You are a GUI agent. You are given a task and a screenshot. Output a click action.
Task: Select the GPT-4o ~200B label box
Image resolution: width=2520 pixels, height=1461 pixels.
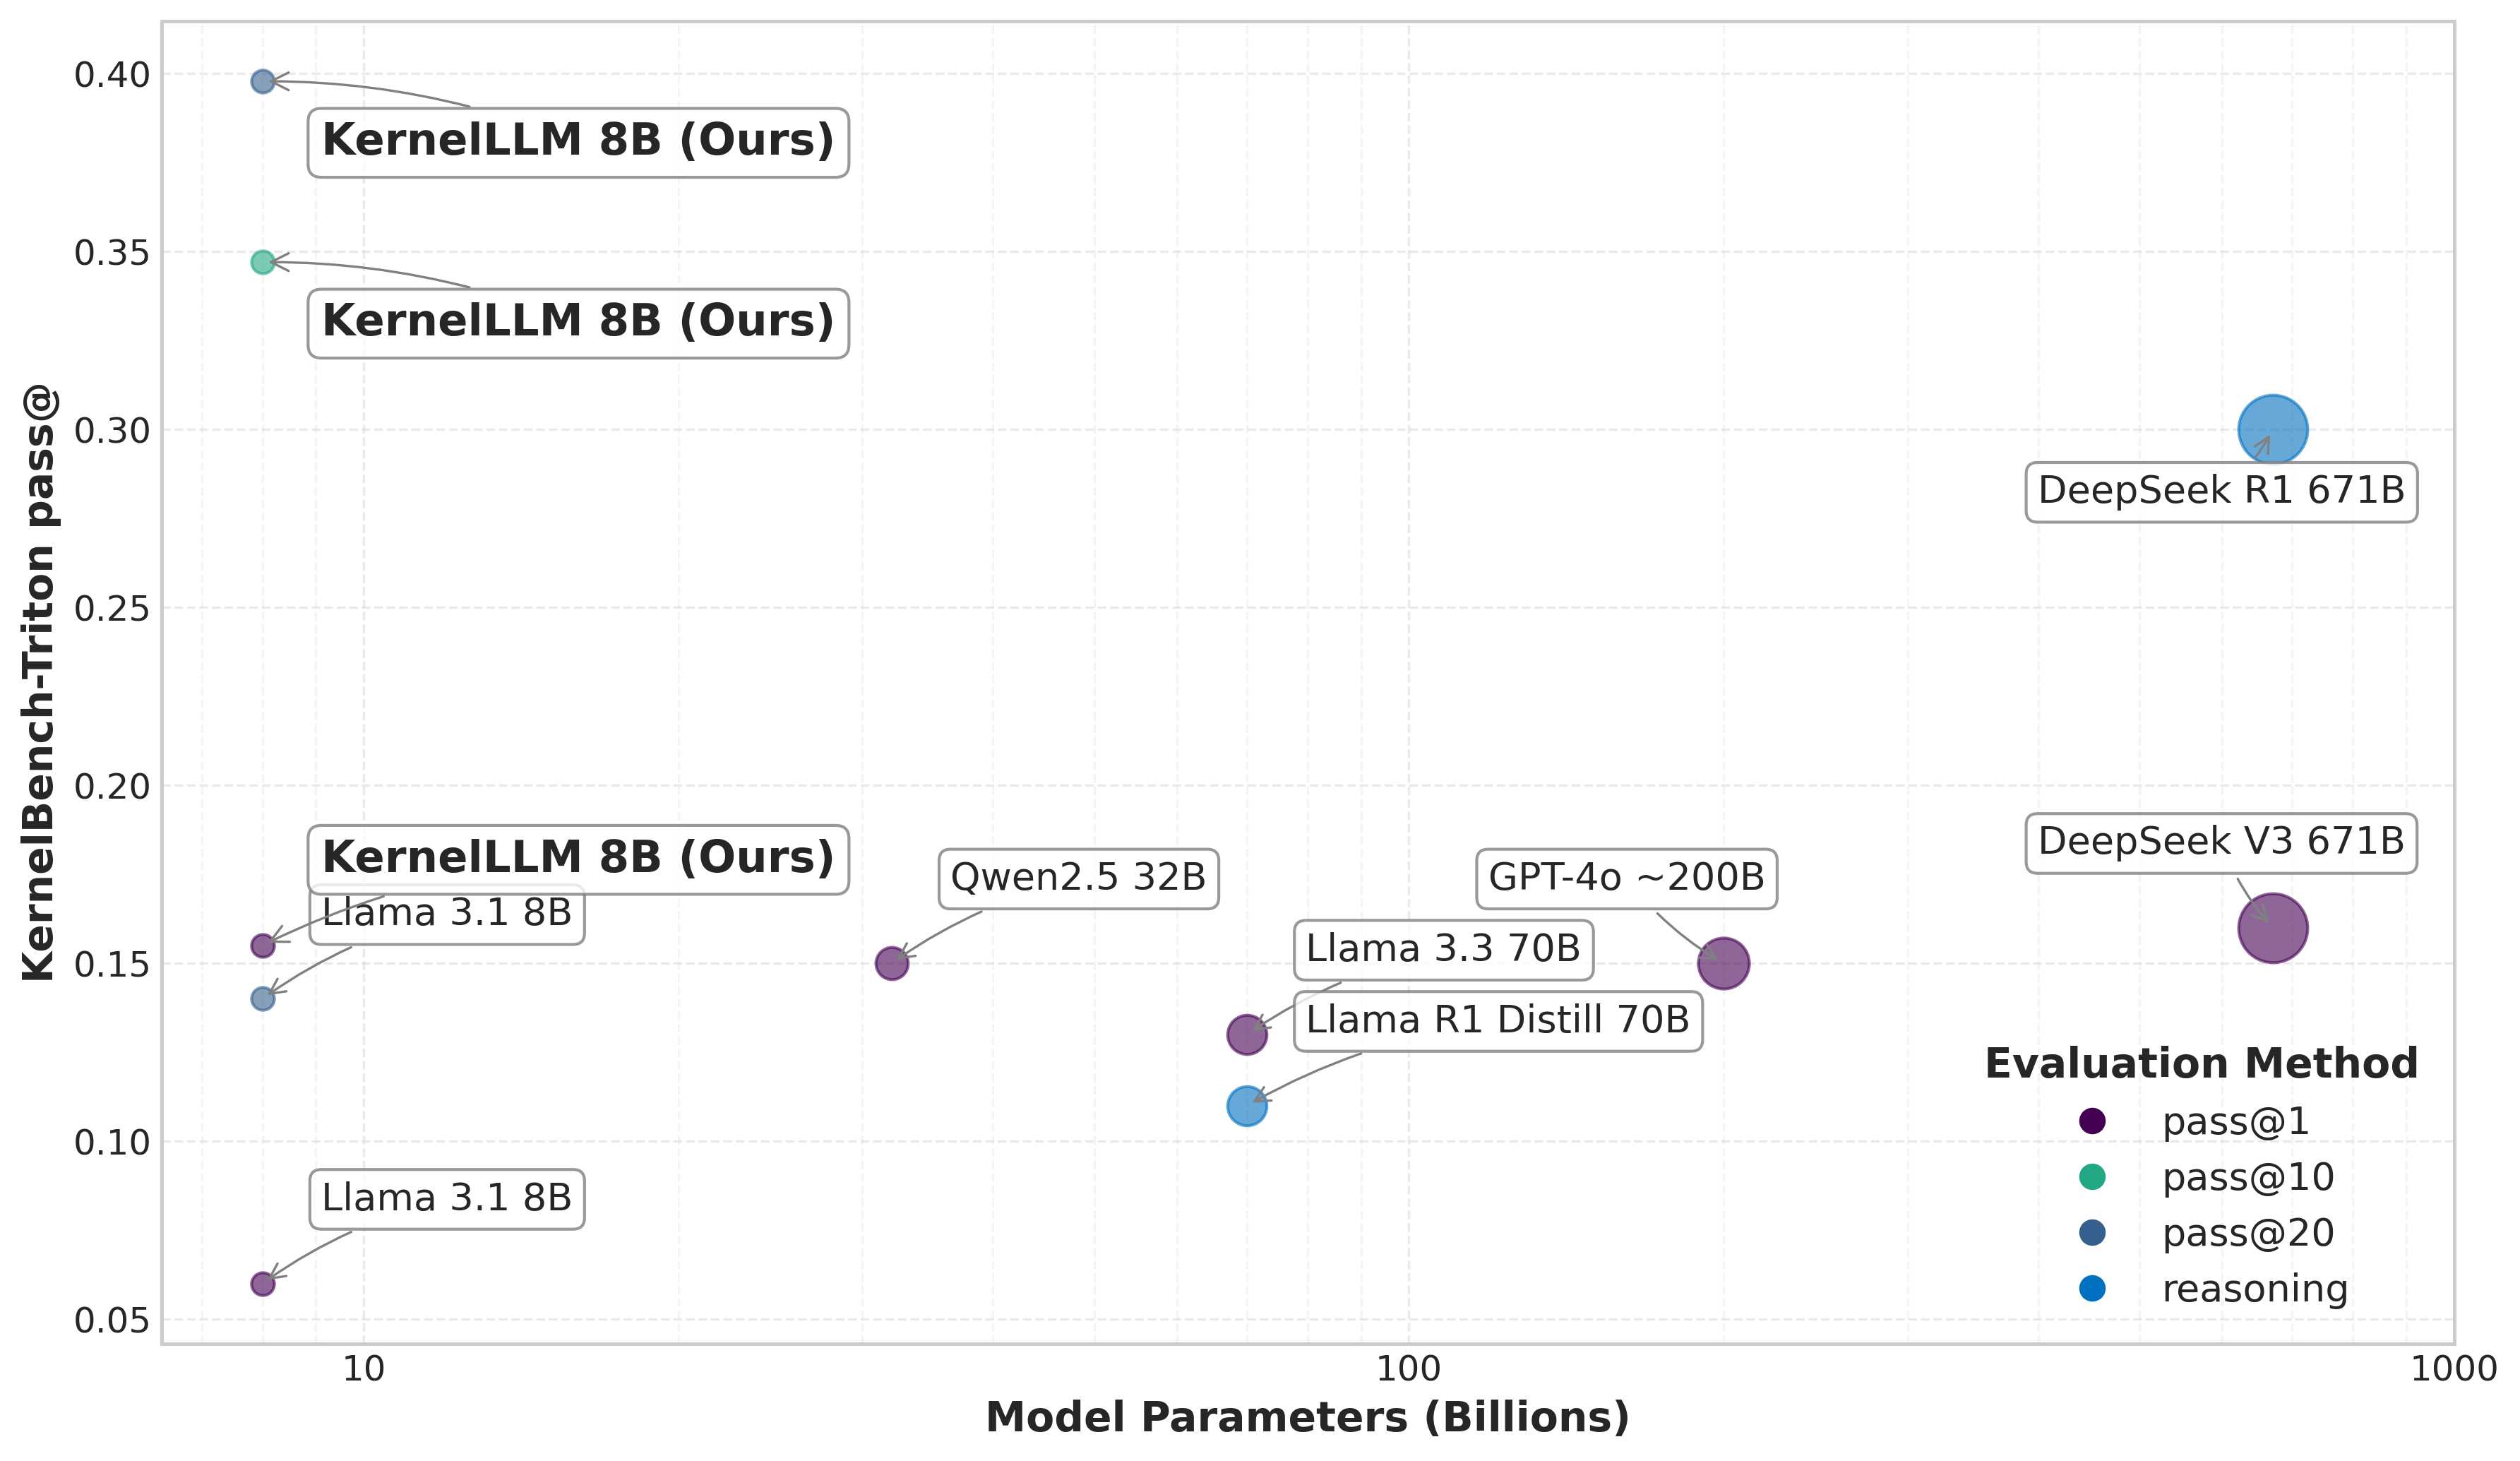click(x=1626, y=878)
